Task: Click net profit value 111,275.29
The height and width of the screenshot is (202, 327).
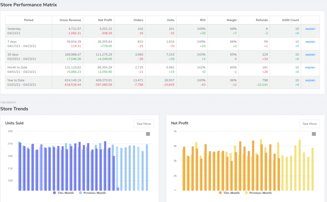Action: coord(104,55)
